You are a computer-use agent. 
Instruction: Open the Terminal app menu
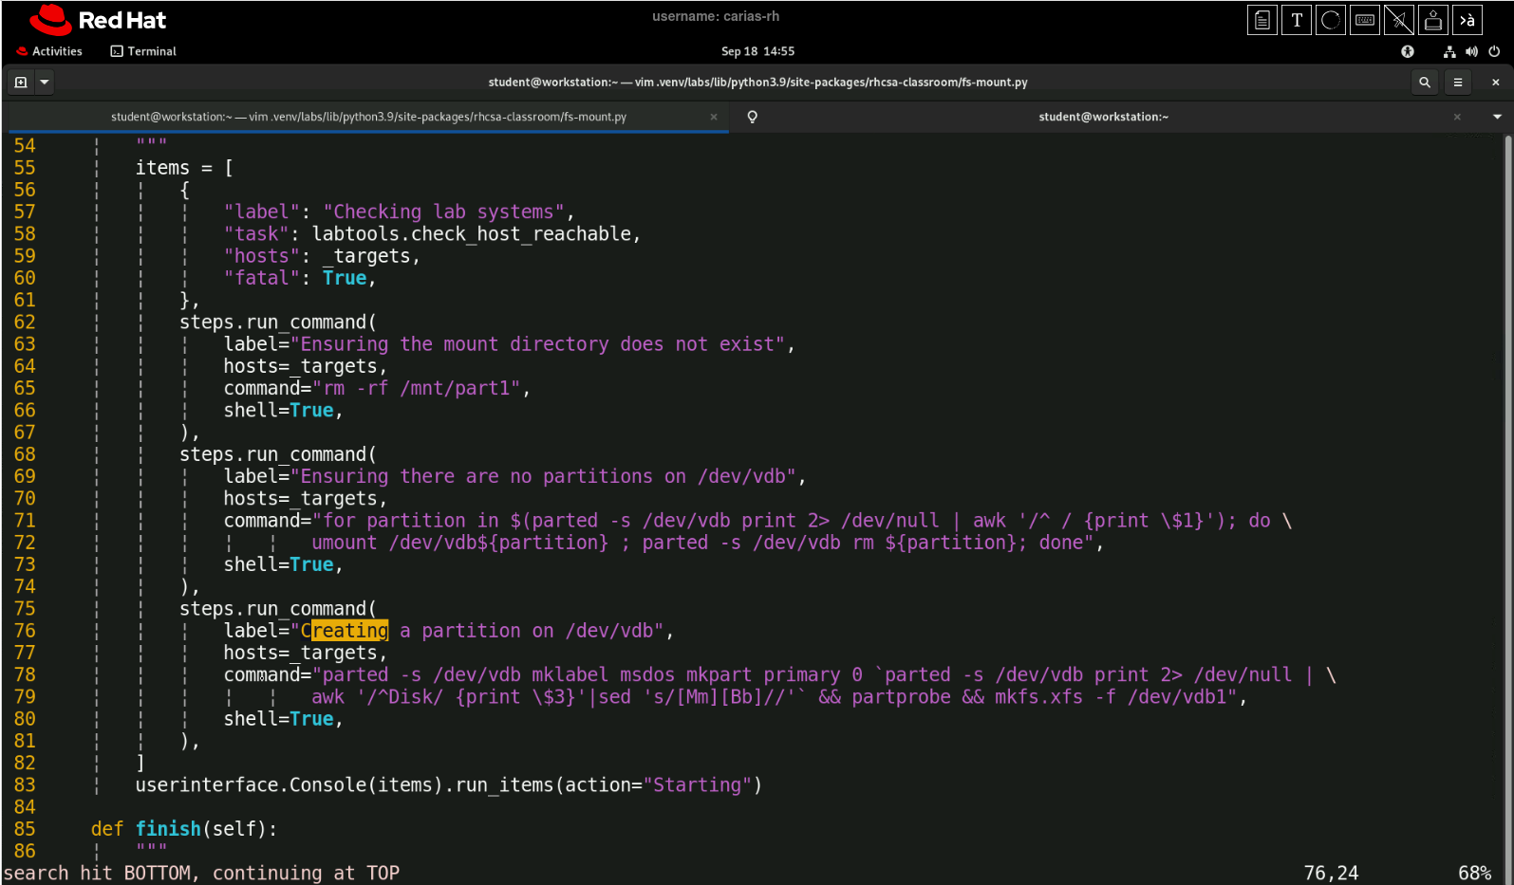144,51
